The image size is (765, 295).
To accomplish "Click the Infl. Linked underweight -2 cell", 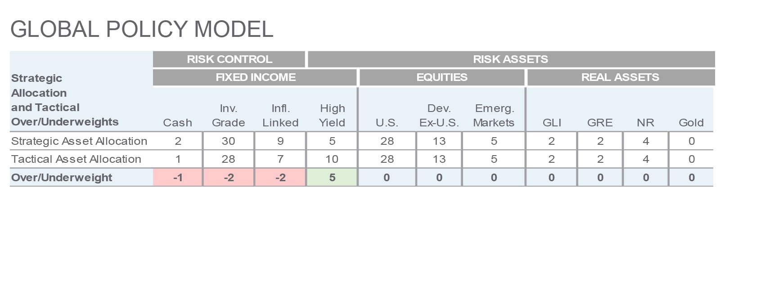I will pyautogui.click(x=280, y=177).
